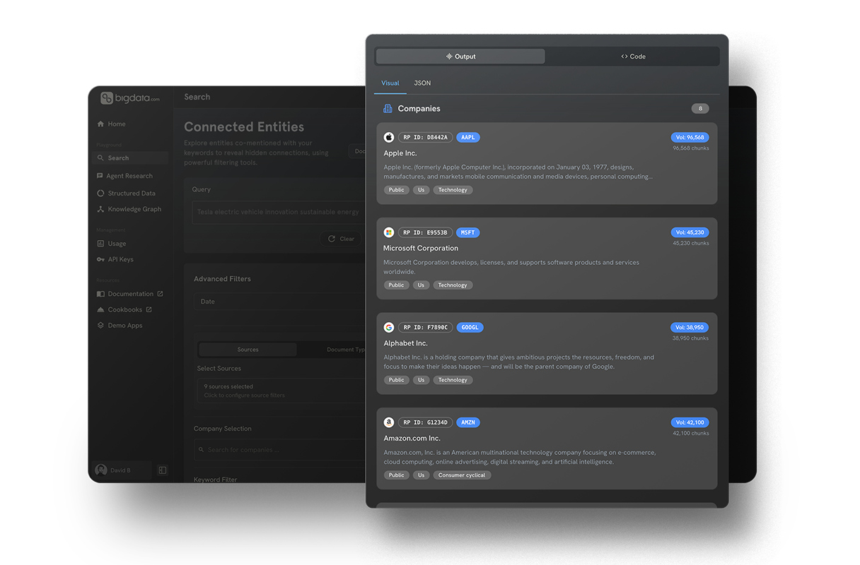Viewport: 860px width, 565px height.
Task: Click Amazon.com Inc. company name
Action: (412, 439)
